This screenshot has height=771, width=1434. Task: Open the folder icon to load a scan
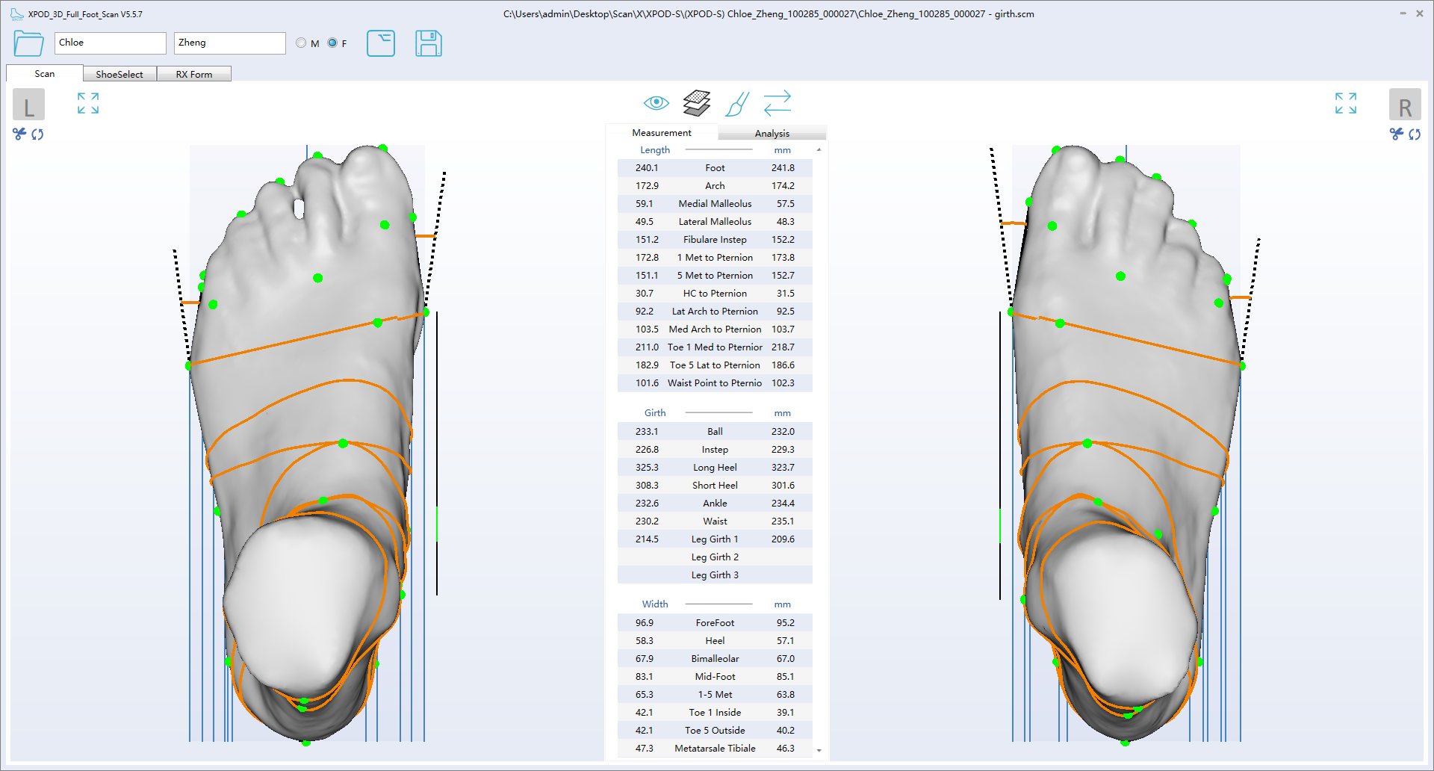tap(28, 43)
